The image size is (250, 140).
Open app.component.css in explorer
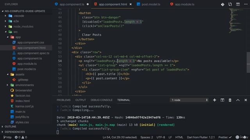pyautogui.click(x=30, y=42)
